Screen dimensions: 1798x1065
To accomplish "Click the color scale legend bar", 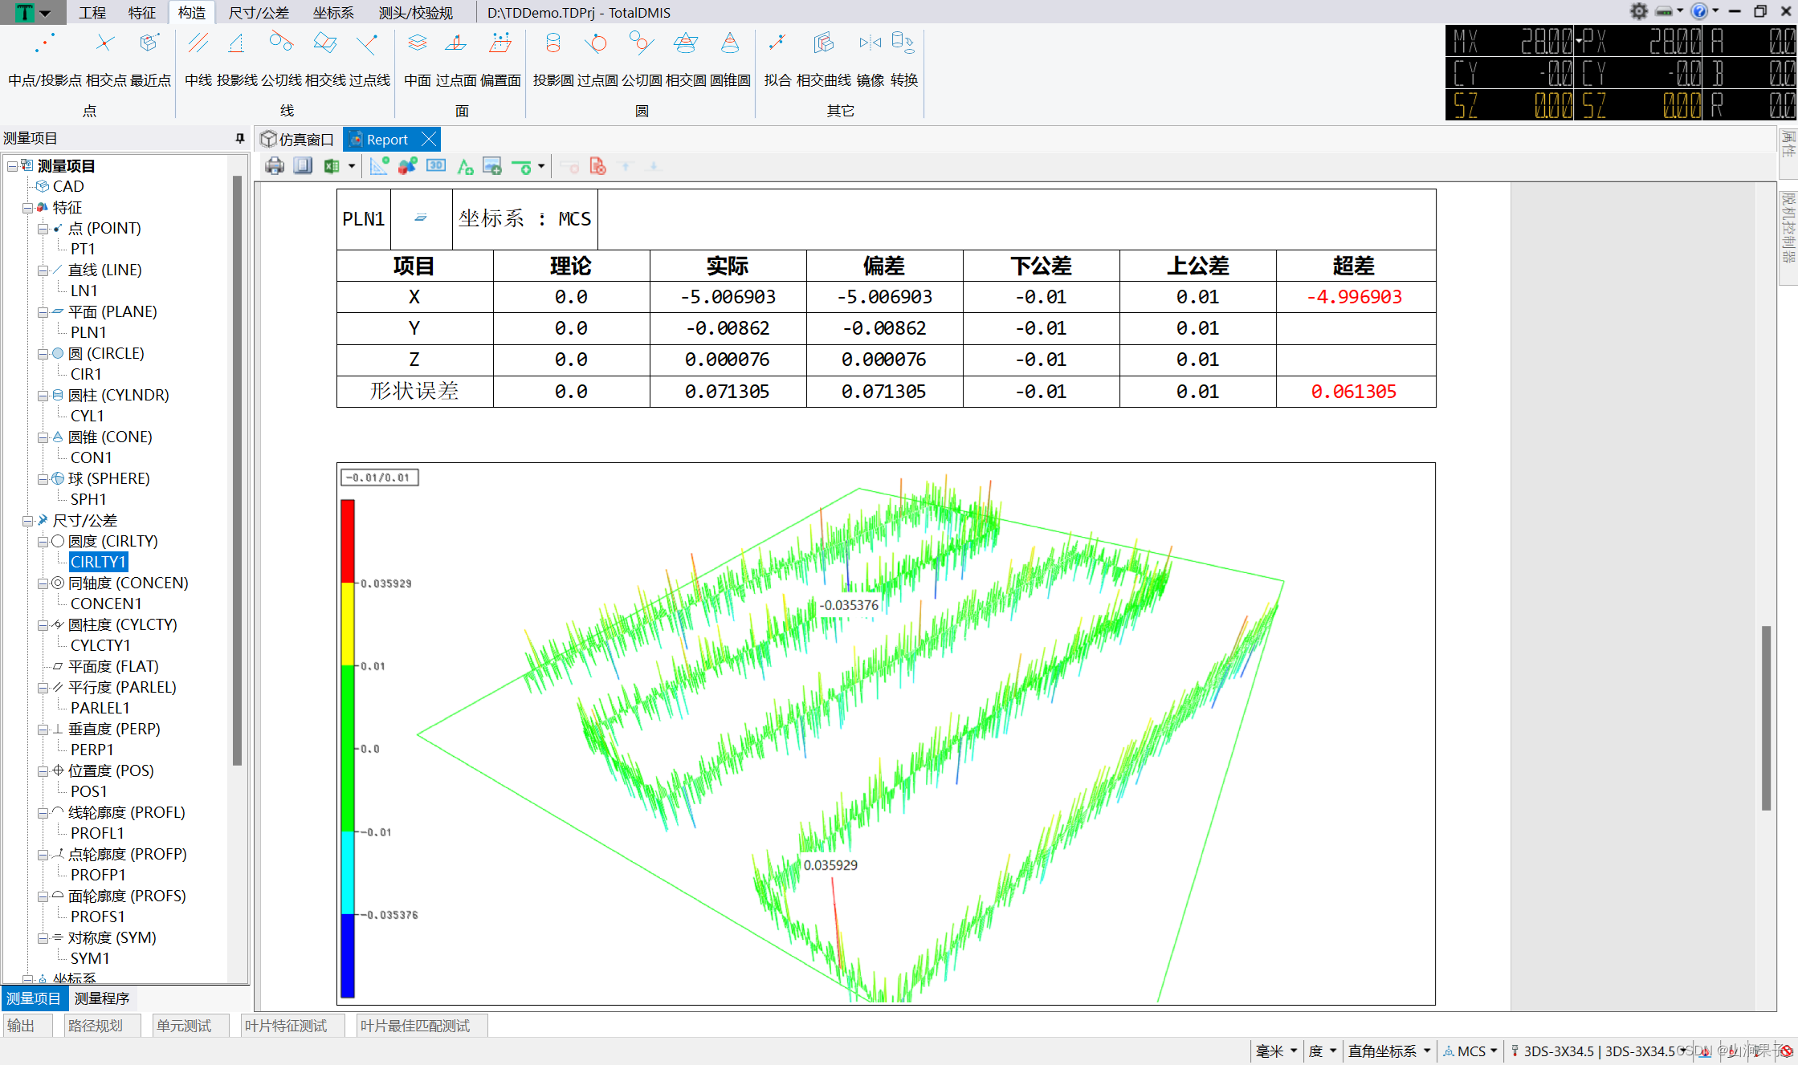I will 348,748.
